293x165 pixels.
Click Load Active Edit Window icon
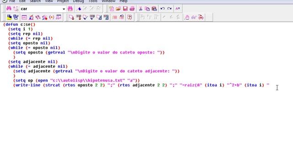click(x=71, y=17)
